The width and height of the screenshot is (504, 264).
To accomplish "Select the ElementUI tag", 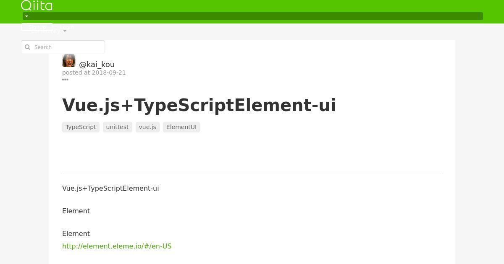I will click(181, 127).
